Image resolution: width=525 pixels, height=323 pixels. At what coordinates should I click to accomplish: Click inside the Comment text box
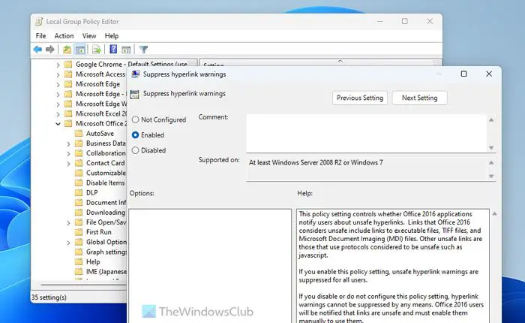point(366,133)
